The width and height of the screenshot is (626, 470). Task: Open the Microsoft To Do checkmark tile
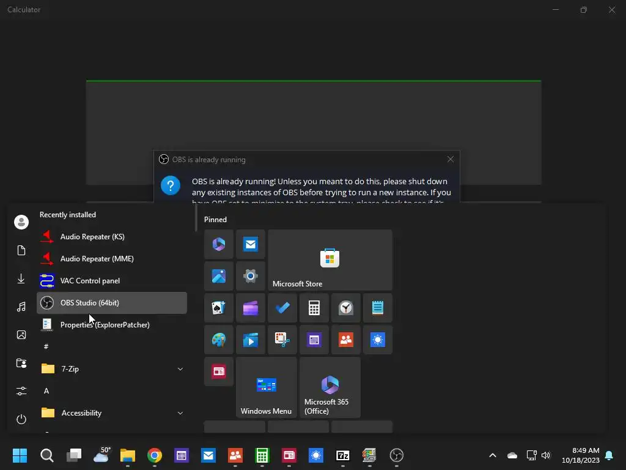click(x=282, y=308)
